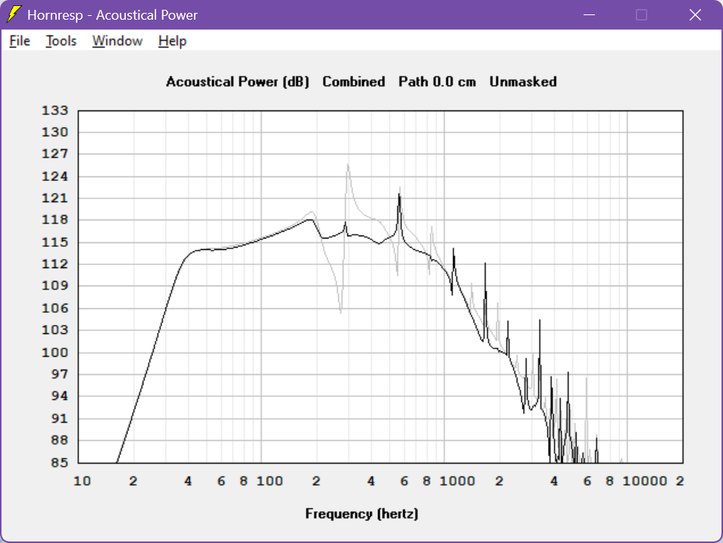Click the gray curve dip near 270 Hz

pos(341,312)
